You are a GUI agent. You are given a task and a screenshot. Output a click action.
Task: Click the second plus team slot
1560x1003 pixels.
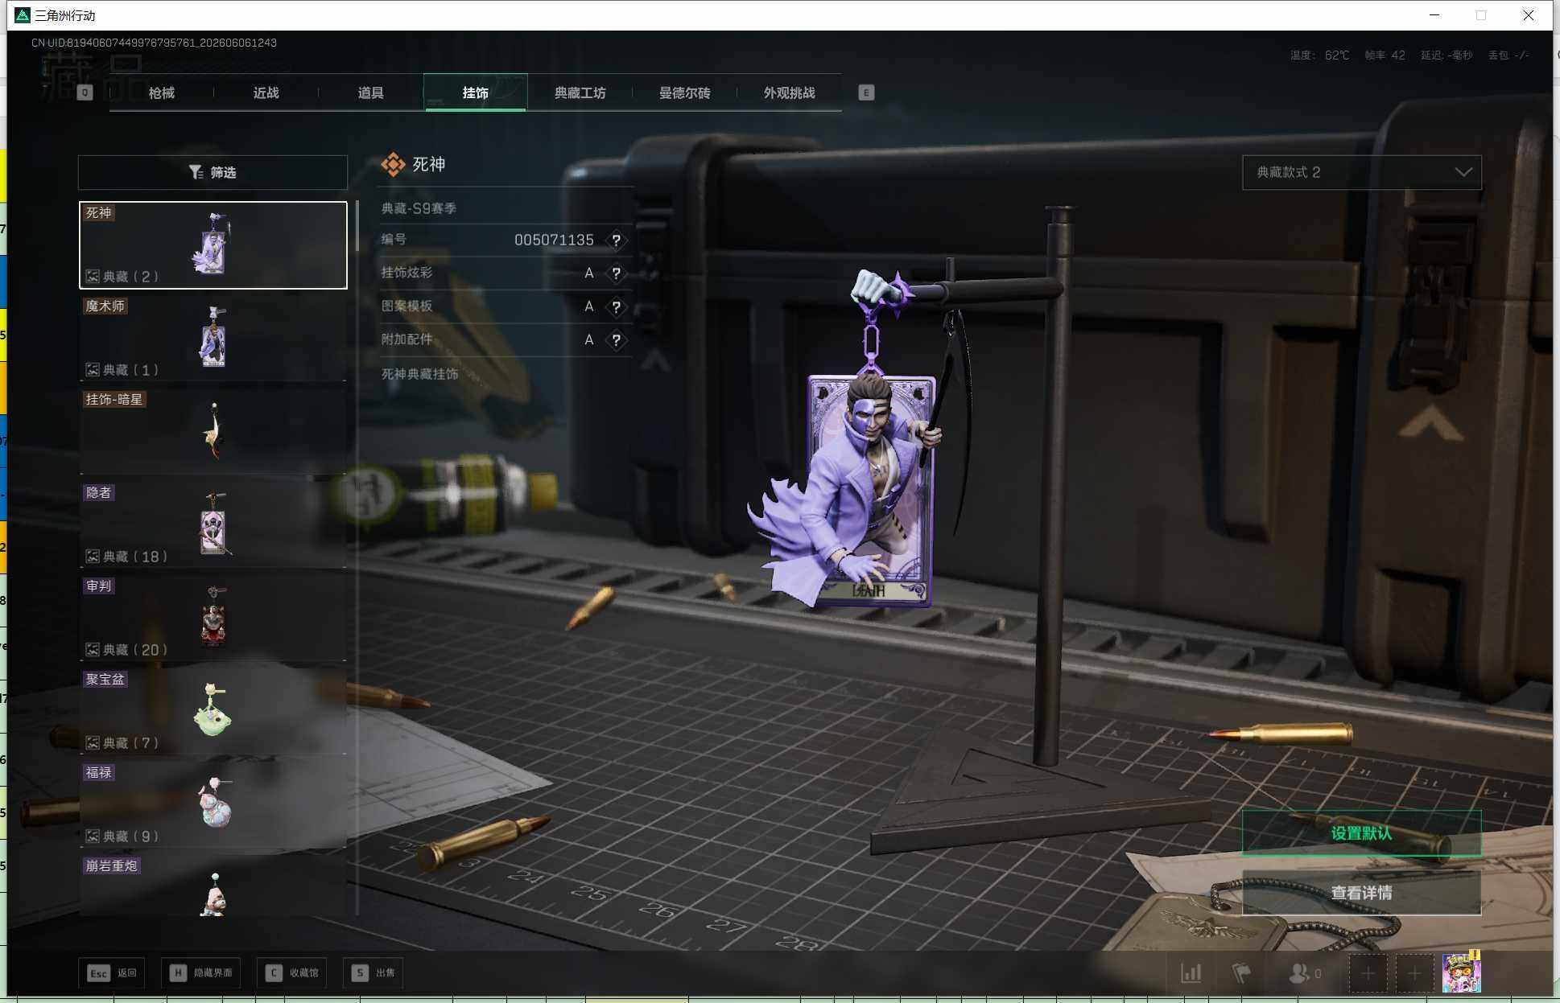[1414, 973]
